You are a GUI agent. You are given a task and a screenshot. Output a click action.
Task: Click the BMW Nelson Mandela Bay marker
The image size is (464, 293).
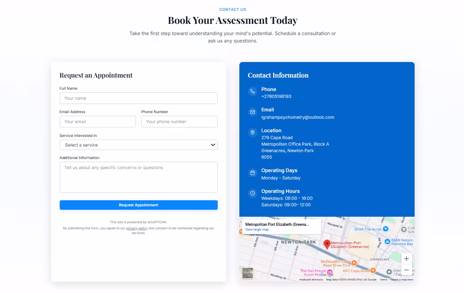(387, 242)
